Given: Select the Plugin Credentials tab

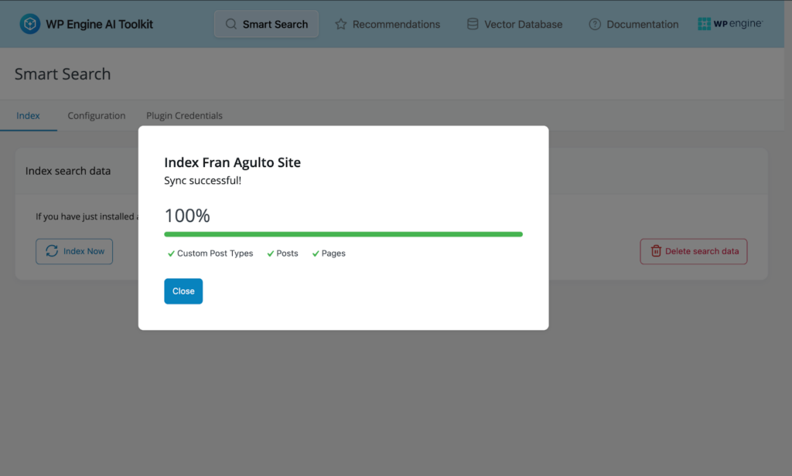Looking at the screenshot, I should point(184,116).
